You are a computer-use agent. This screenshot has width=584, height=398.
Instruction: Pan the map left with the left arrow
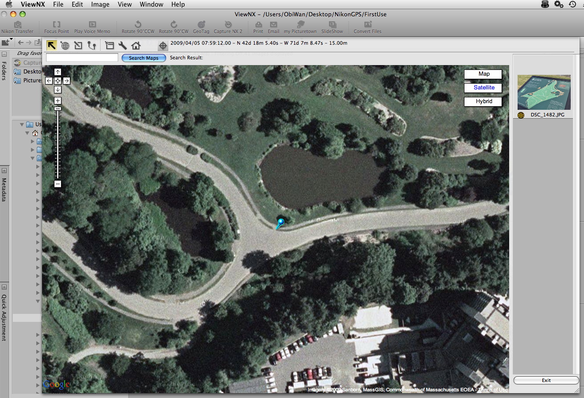click(x=49, y=81)
